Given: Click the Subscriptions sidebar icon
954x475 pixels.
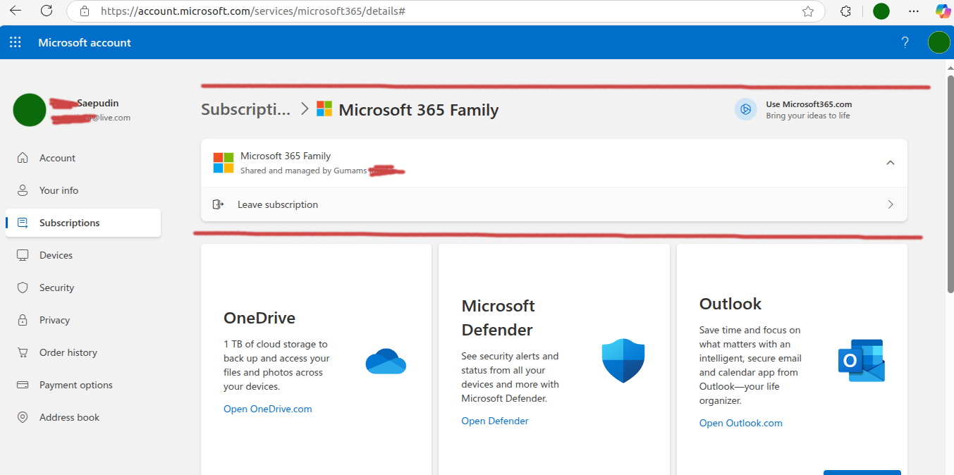Looking at the screenshot, I should coord(23,223).
